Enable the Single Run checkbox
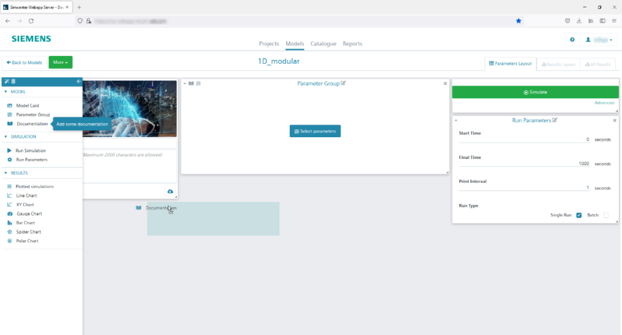 (x=579, y=215)
